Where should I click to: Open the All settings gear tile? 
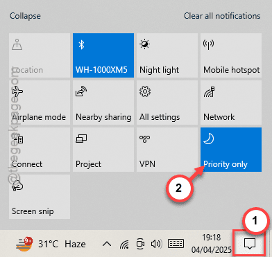click(x=167, y=103)
